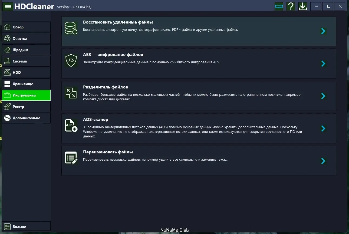349x234 pixels.
Task: Open the Дополнительно section
Action: 26,118
